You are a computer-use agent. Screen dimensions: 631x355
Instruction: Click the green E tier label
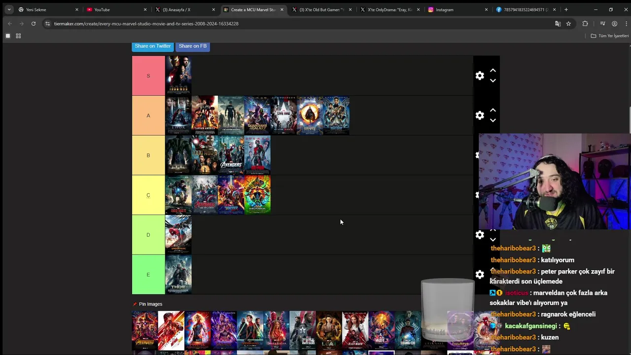[148, 275]
